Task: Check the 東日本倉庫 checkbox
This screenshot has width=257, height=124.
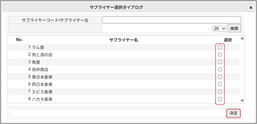Action: coord(220,77)
